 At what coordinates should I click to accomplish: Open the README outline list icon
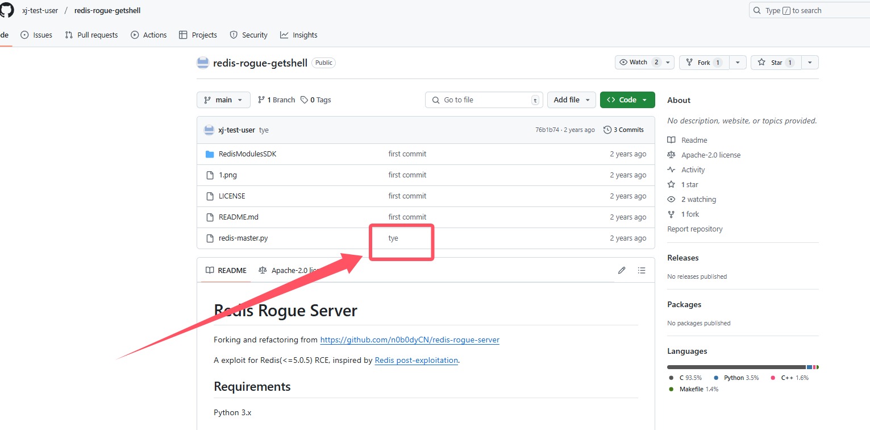642,270
